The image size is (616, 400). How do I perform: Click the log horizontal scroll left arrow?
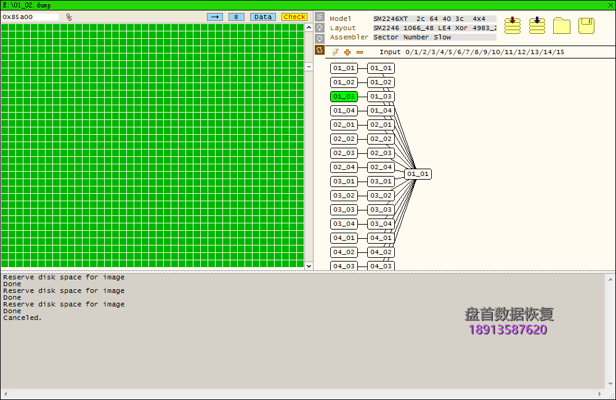[5, 394]
